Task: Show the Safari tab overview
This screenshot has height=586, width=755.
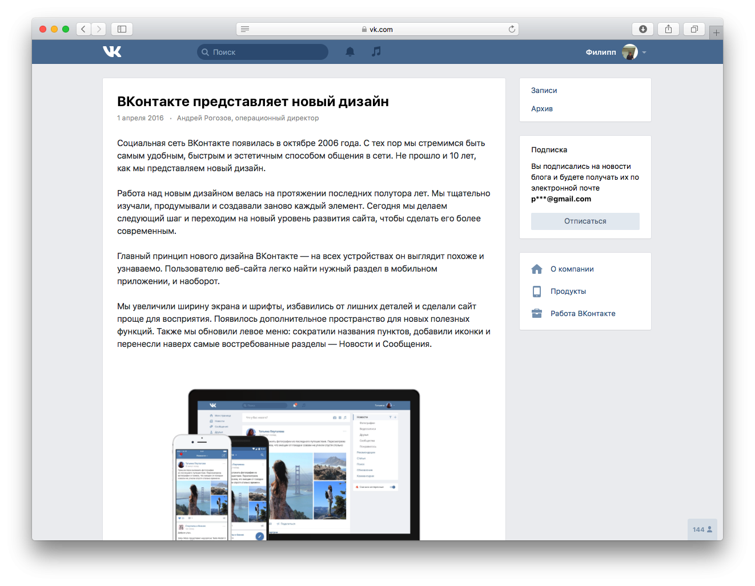Action: (x=694, y=29)
